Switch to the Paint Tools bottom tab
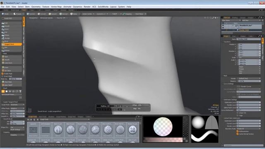Viewport: 265px width, 149px height. 42,117
